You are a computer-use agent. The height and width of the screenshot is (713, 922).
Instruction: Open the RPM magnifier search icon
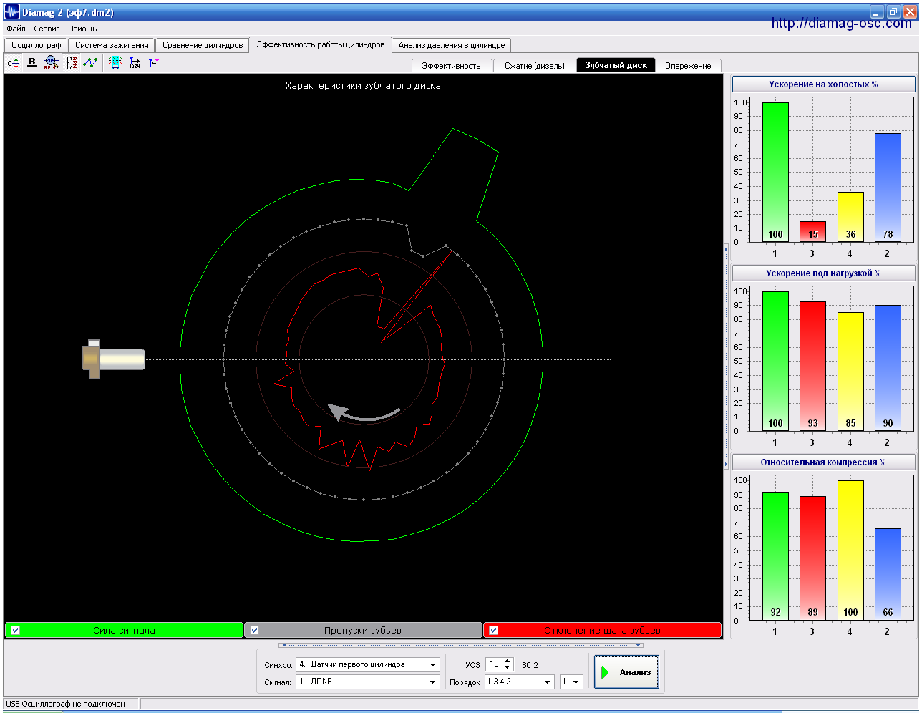(51, 63)
